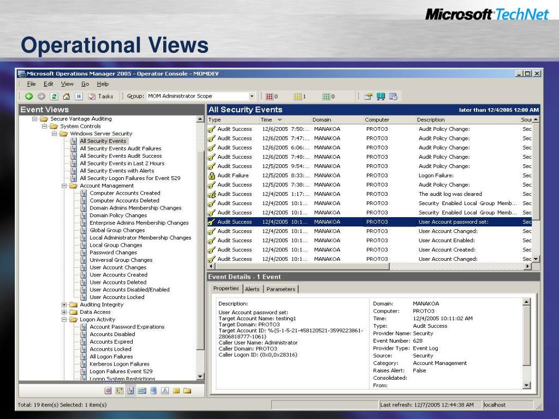Select All Security Events in Last 2 Hours
This screenshot has height=419, width=559.
click(x=122, y=164)
